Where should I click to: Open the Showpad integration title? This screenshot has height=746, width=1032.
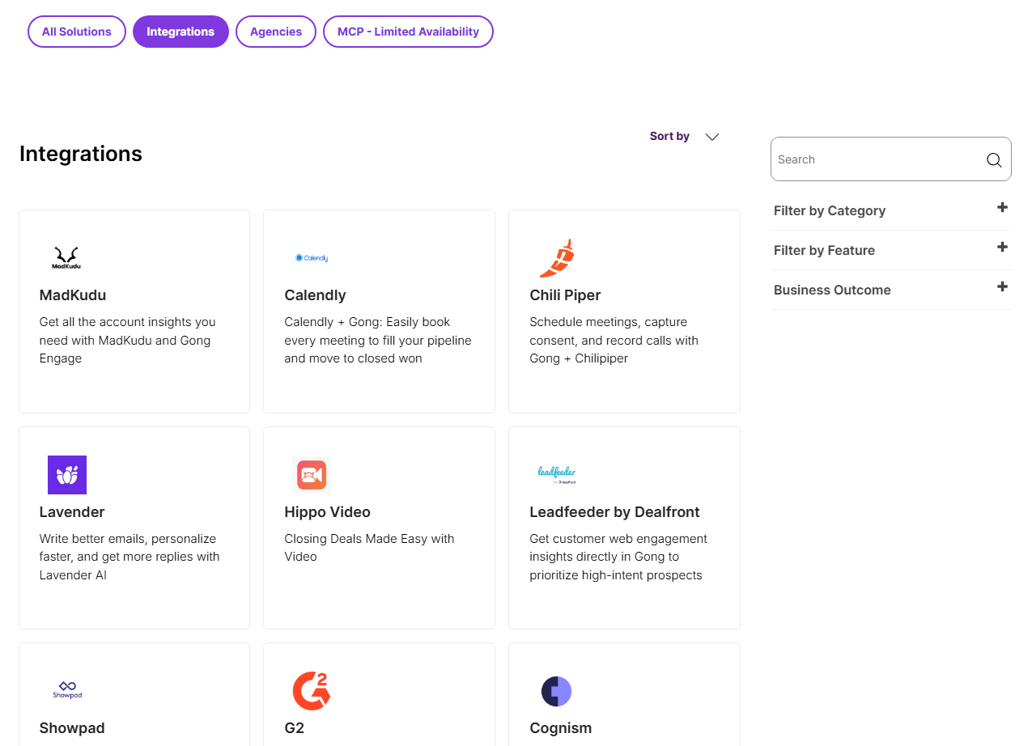click(x=72, y=728)
